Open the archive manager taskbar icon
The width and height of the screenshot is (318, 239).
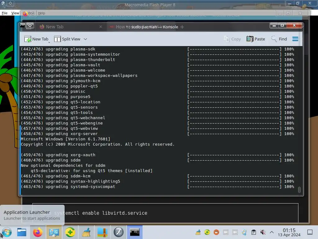[102, 232]
